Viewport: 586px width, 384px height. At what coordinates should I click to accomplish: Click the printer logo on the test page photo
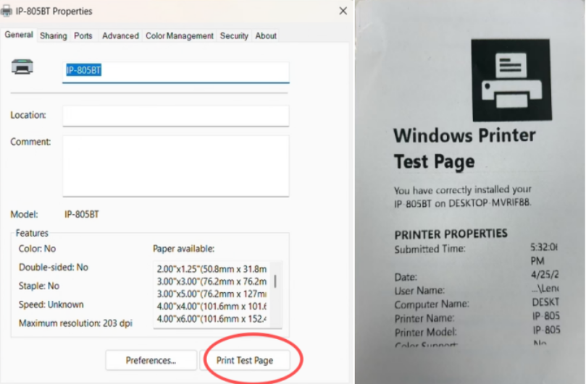pyautogui.click(x=511, y=80)
